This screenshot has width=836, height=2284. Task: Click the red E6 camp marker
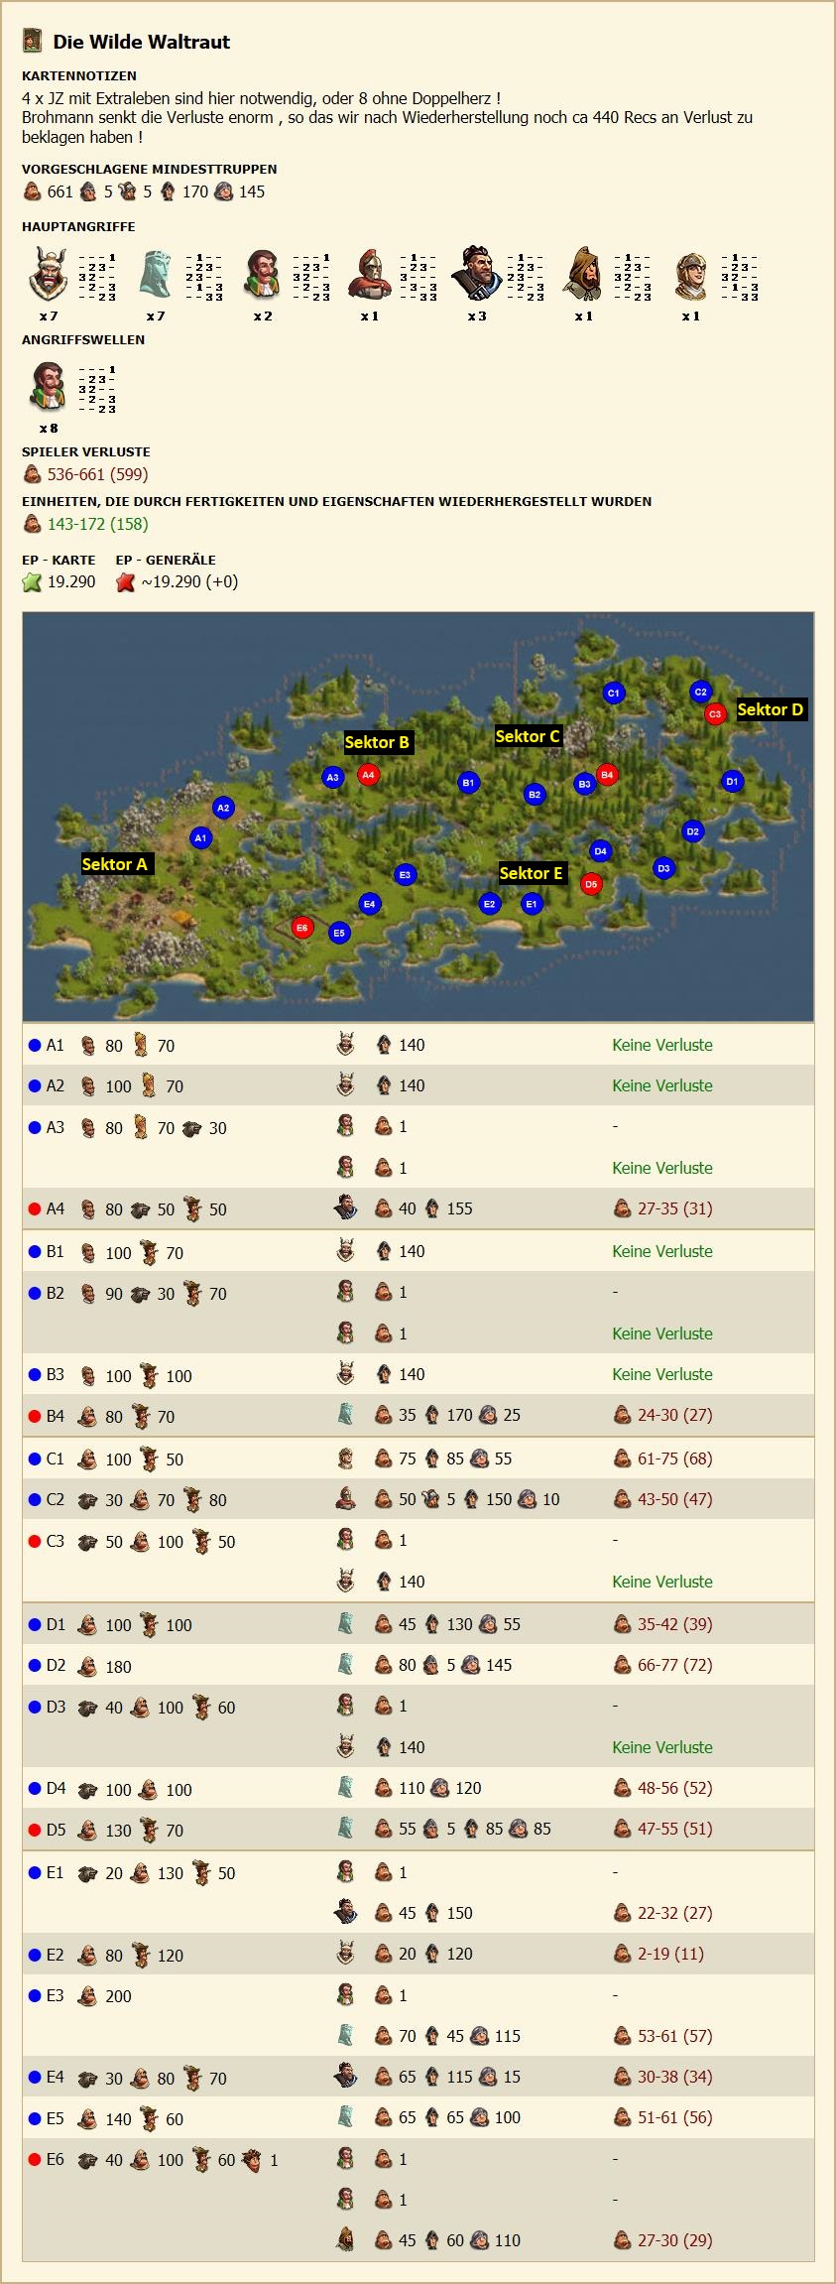(x=302, y=927)
